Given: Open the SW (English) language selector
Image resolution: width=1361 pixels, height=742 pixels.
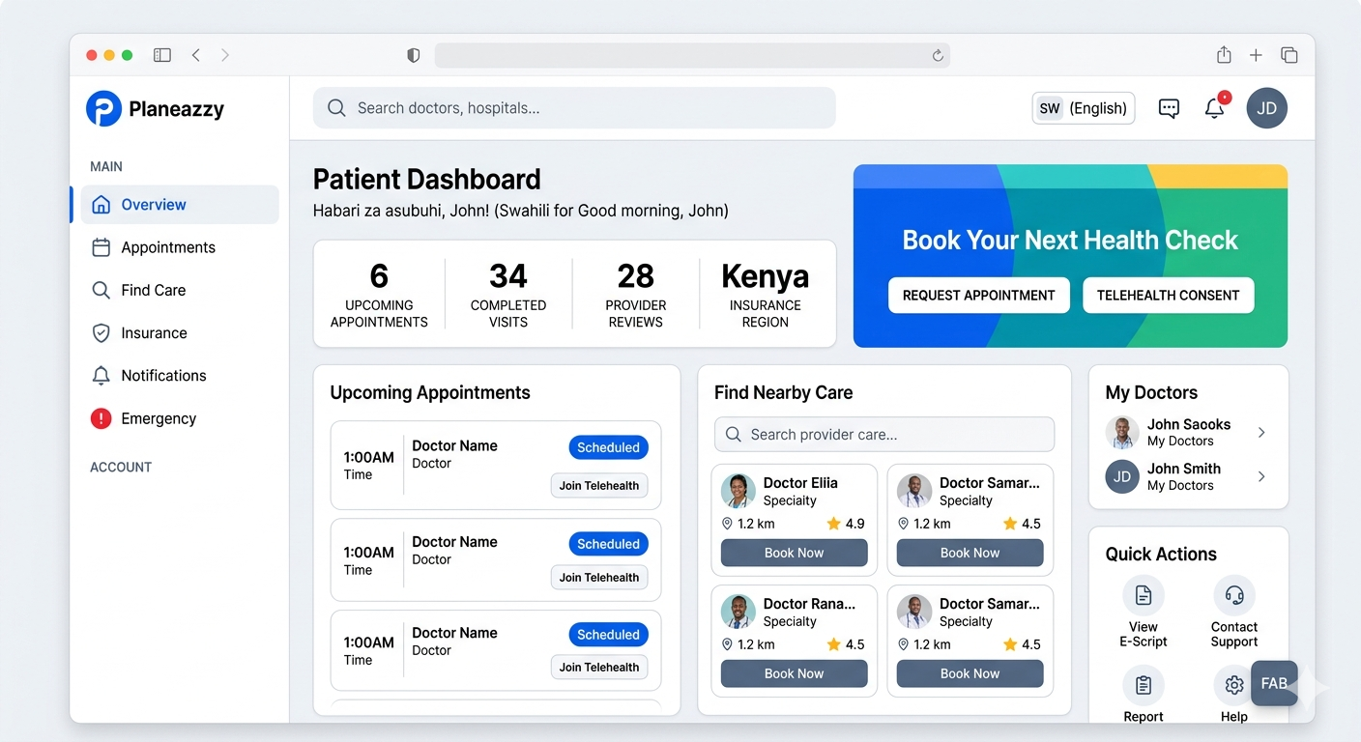Looking at the screenshot, I should coord(1083,108).
